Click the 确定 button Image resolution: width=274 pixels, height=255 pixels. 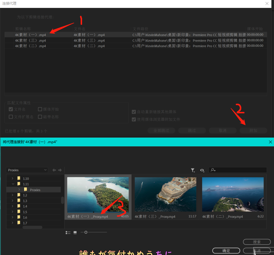click(x=226, y=251)
